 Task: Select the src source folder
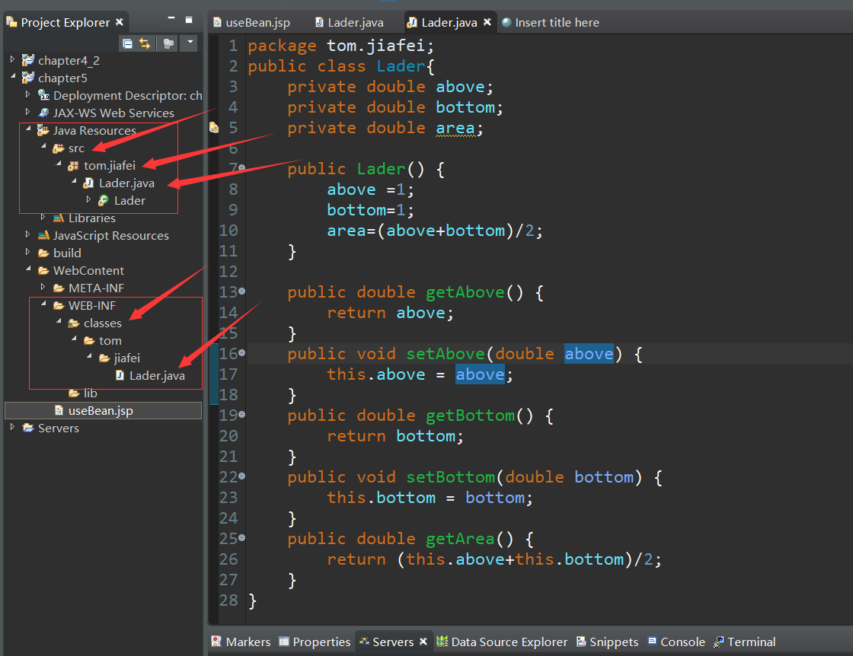(x=76, y=148)
